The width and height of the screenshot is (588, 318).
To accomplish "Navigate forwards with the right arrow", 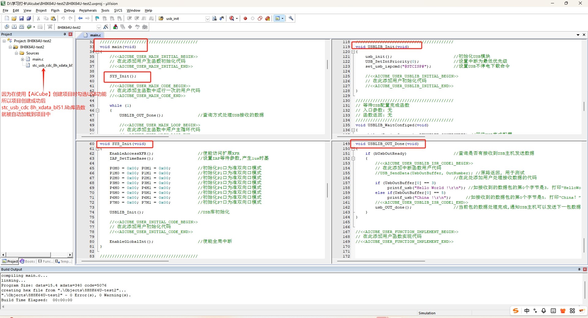I will tap(88, 18).
